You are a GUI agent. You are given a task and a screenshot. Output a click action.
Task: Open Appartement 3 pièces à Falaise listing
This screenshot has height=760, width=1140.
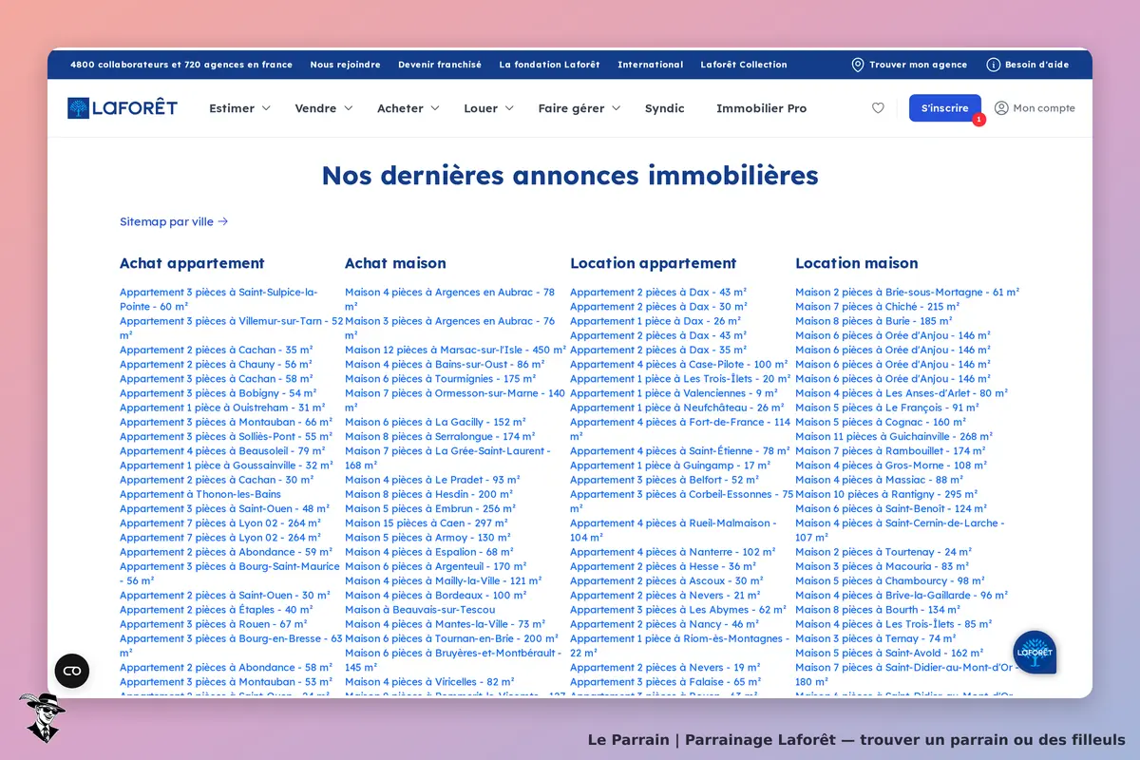(665, 682)
